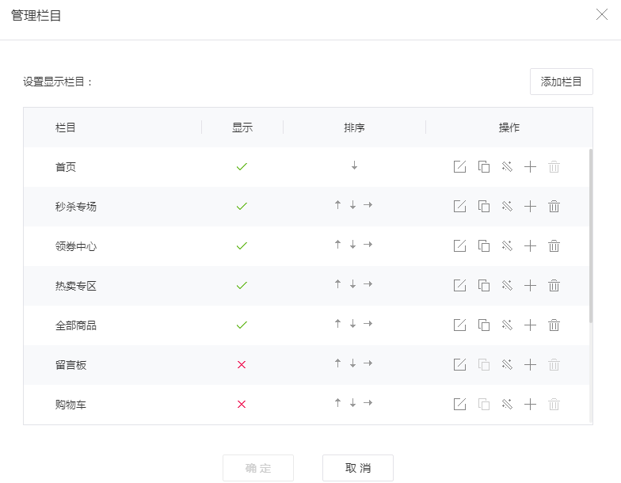Edit the 秒杀专场 column
This screenshot has height=483, width=621.
click(x=459, y=206)
